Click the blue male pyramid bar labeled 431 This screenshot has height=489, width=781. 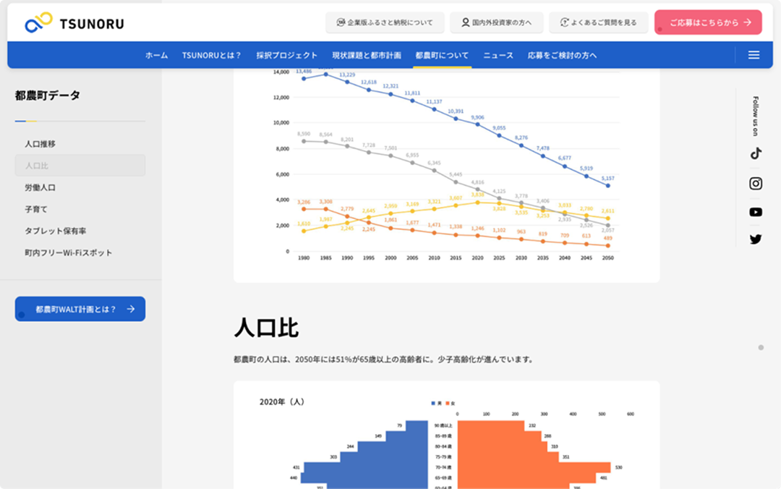(x=366, y=467)
